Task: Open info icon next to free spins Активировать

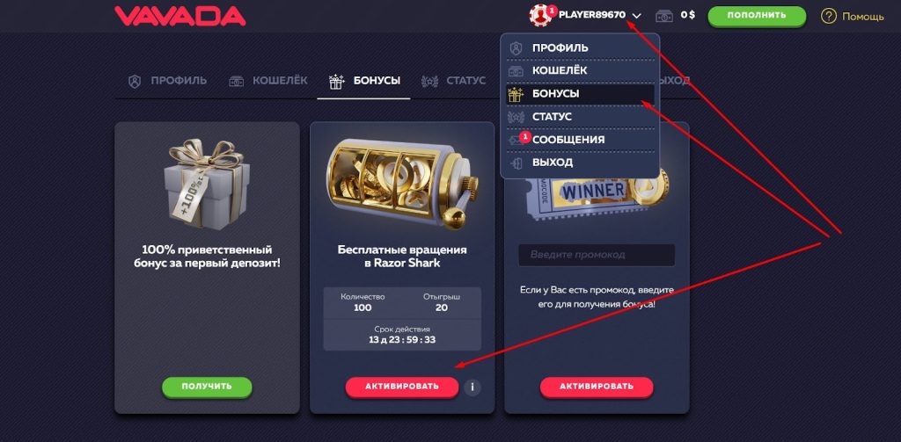Action: [x=472, y=388]
